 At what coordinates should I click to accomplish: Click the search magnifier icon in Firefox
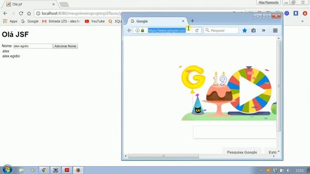[207, 30]
